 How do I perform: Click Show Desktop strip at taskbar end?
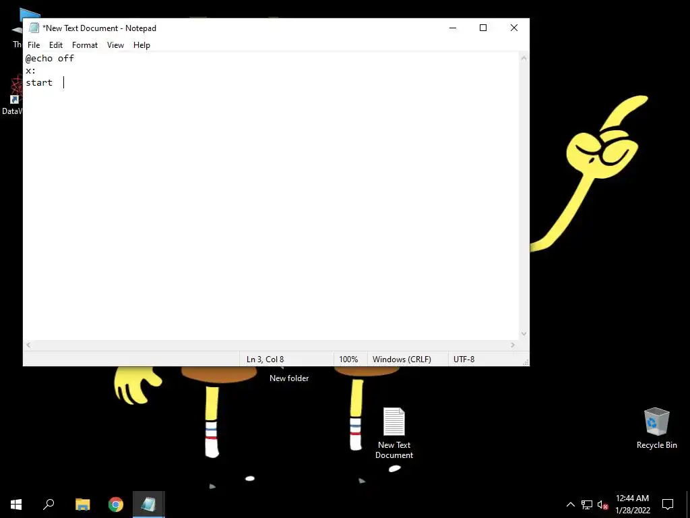[688, 505]
